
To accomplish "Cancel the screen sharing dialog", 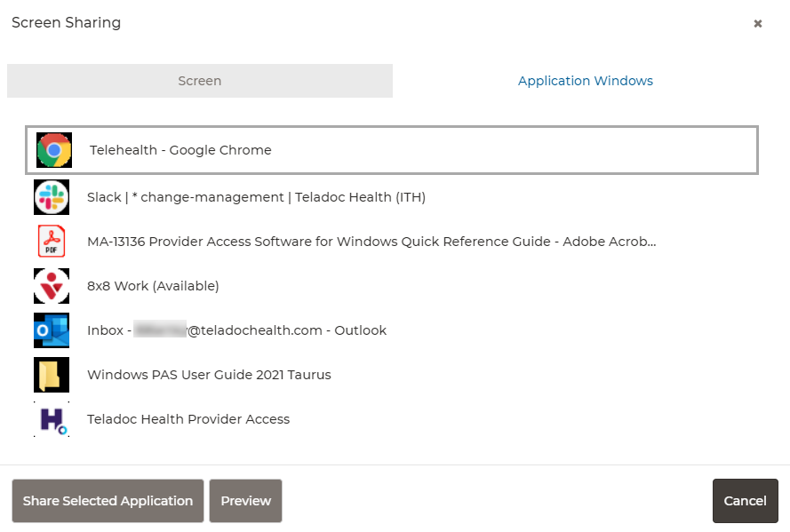I will (745, 501).
